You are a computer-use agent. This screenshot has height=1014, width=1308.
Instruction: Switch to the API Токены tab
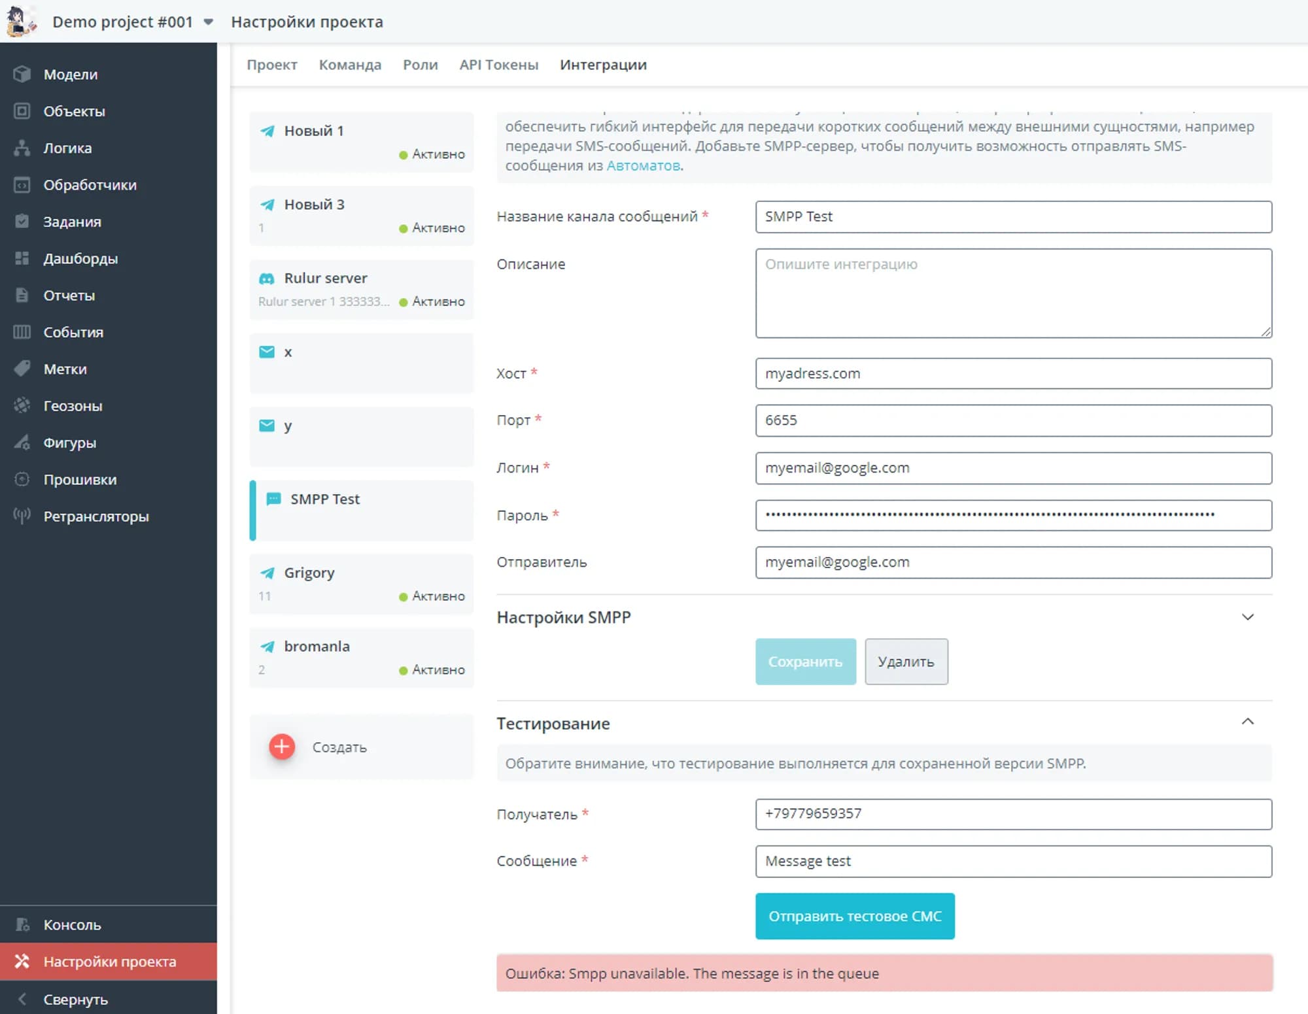click(498, 65)
